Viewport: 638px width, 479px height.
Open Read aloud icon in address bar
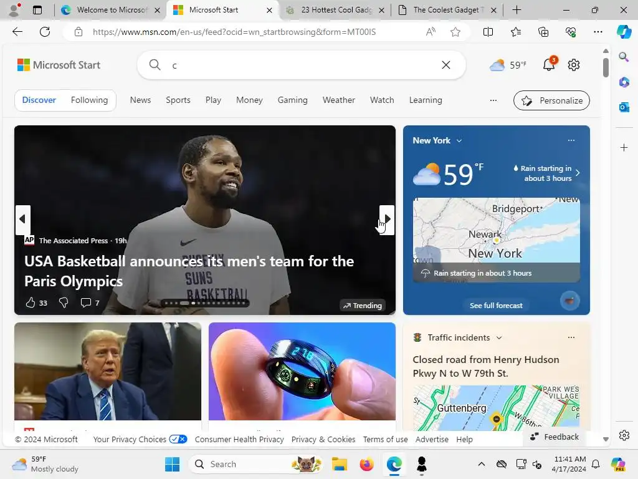[431, 32]
